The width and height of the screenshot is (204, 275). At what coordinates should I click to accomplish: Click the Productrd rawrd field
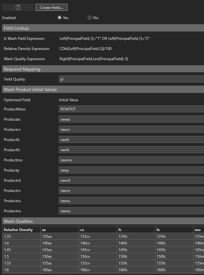131,180
